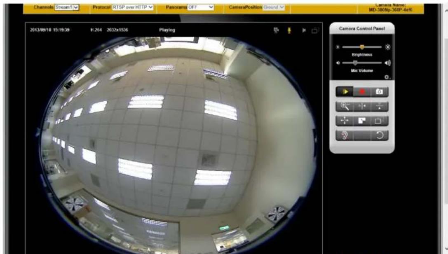Expand the Panorama OFF dropdown
This screenshot has width=448, height=254.
[x=201, y=7]
